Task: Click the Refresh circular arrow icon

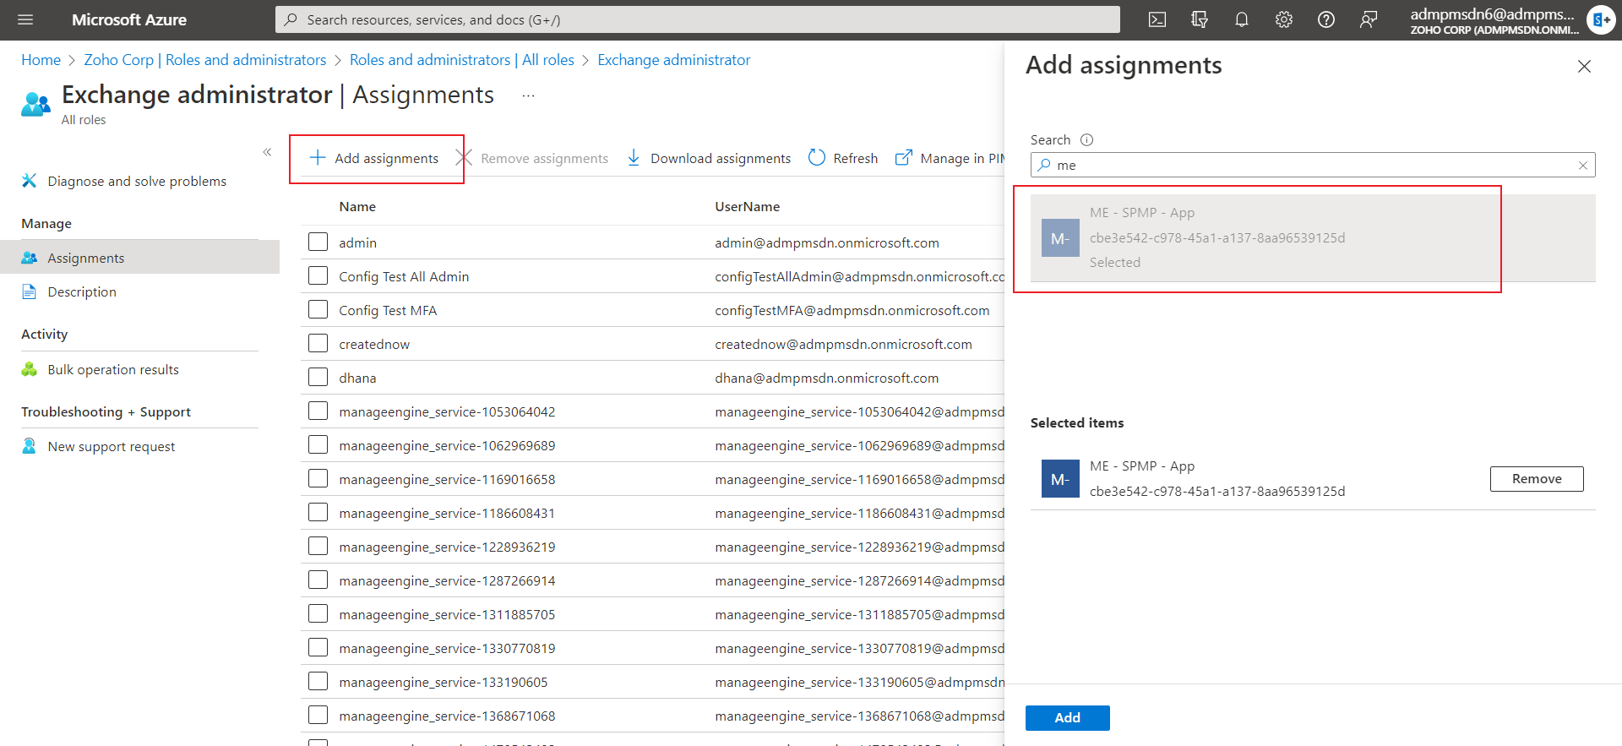Action: [x=816, y=158]
